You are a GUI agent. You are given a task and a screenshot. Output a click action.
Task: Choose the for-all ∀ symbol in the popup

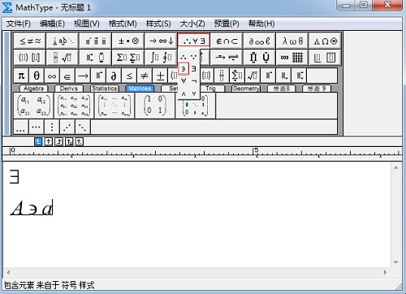[184, 80]
